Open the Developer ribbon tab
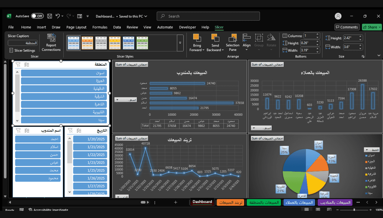 point(187,27)
